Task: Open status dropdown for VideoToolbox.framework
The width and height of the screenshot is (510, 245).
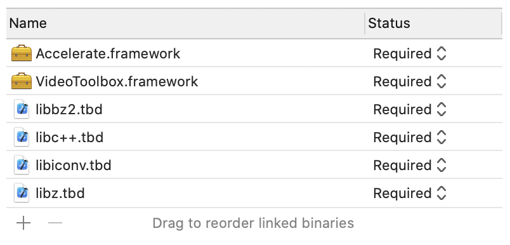Action: pyautogui.click(x=410, y=82)
